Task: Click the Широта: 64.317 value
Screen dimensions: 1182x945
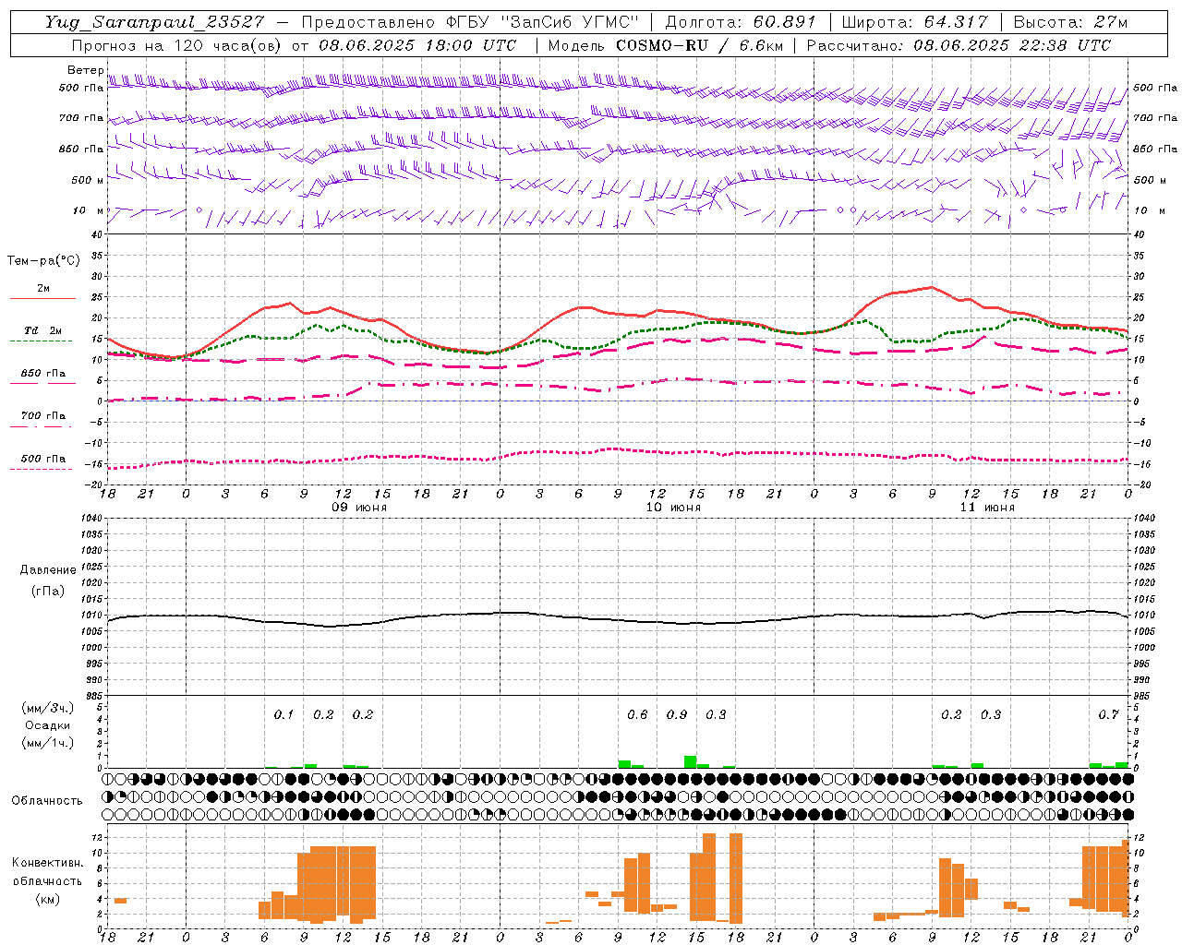Action: (914, 22)
